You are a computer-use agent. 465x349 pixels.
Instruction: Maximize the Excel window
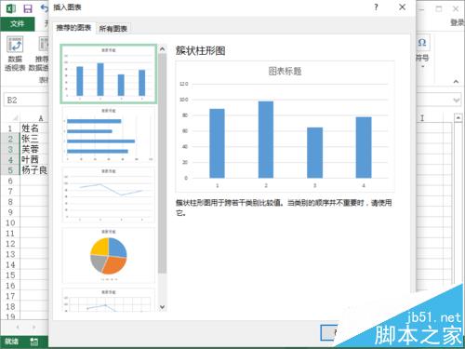click(x=439, y=8)
